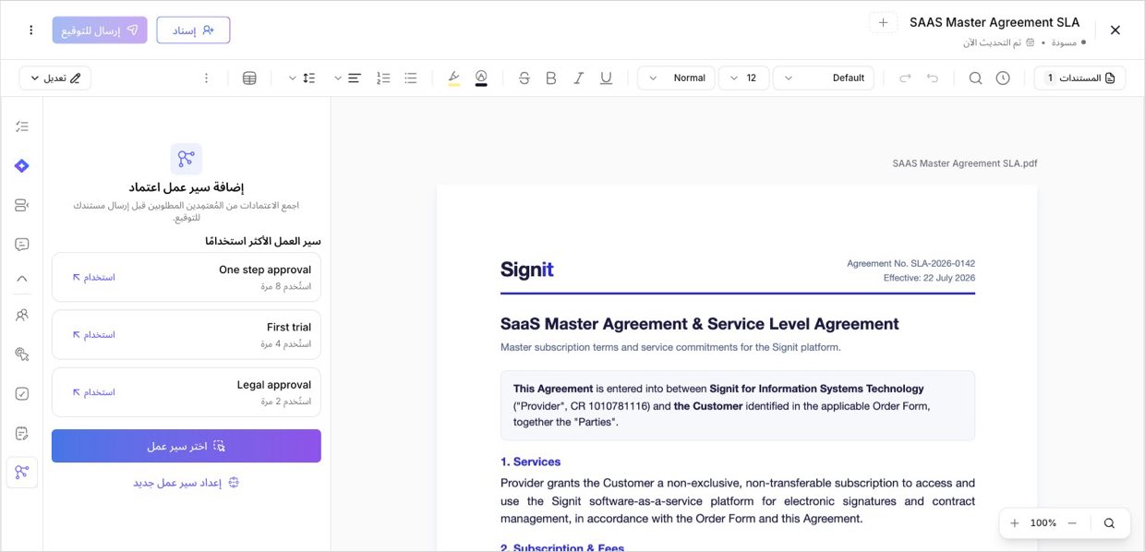The height and width of the screenshot is (552, 1145).
Task: Click إعداد سير عمل جديد link
Action: (x=187, y=483)
